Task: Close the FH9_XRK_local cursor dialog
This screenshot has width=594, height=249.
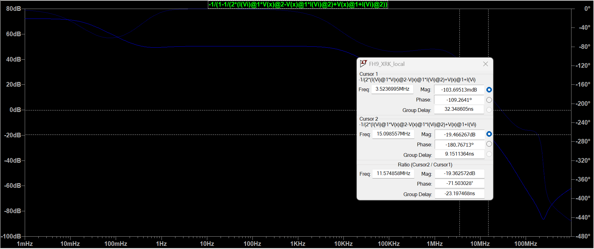Action: tap(485, 64)
